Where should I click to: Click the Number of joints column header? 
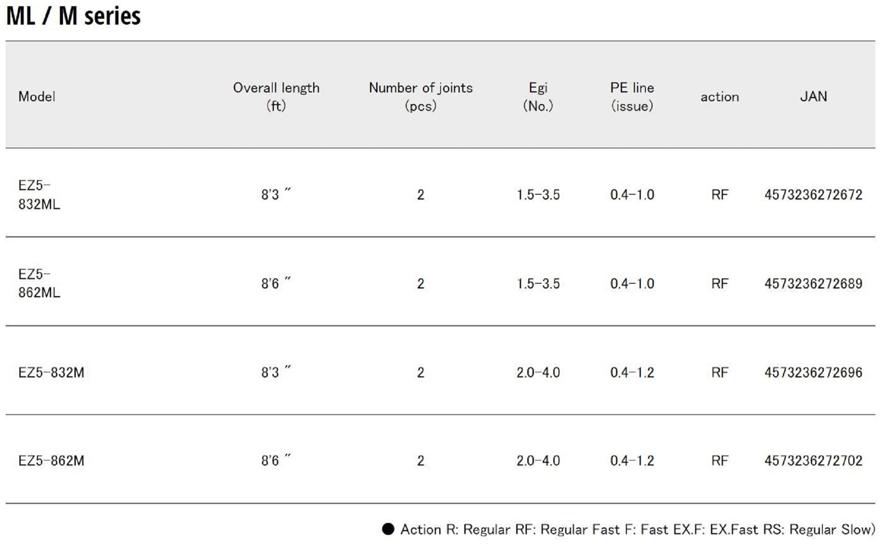[x=421, y=96]
